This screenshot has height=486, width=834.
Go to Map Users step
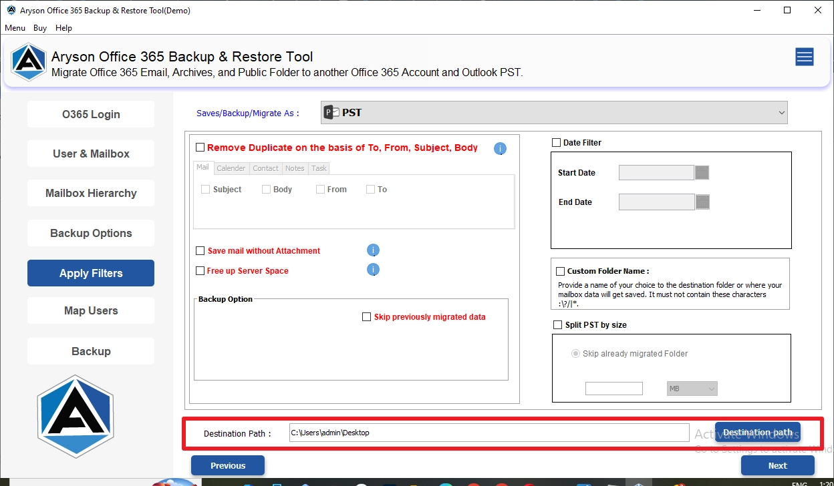click(91, 310)
